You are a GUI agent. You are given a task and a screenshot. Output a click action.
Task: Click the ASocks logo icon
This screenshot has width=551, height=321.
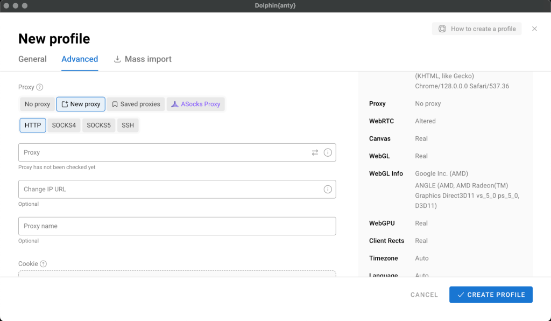[x=175, y=104]
